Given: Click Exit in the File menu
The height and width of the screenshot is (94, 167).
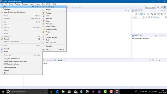Looking at the screenshot, I should pos(21,73).
